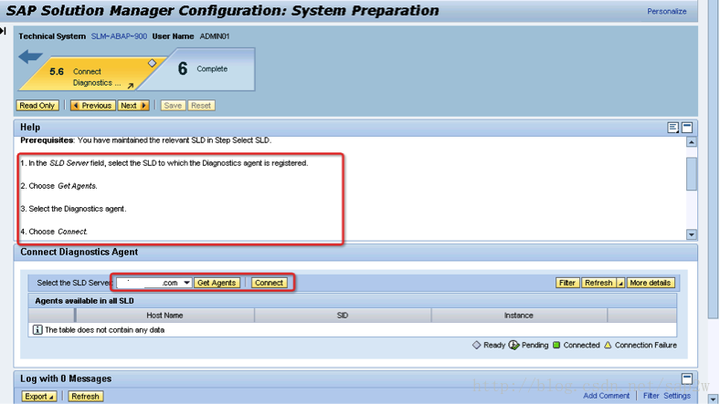Click the Connection Failure triangle icon
This screenshot has height=404, width=720.
click(x=608, y=345)
